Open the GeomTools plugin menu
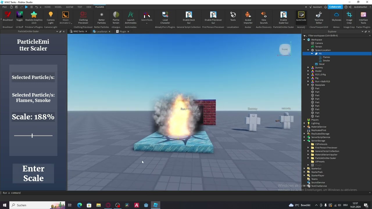This screenshot has width=372, height=209. pos(146,18)
